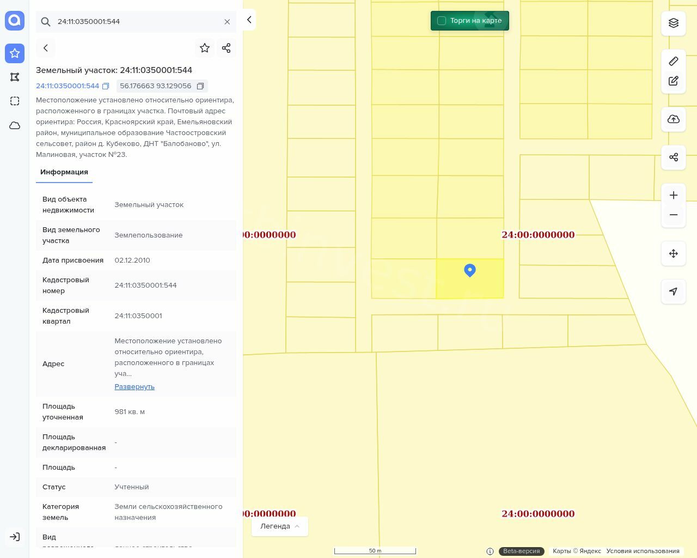Open favorites section in left sidebar

[15, 53]
